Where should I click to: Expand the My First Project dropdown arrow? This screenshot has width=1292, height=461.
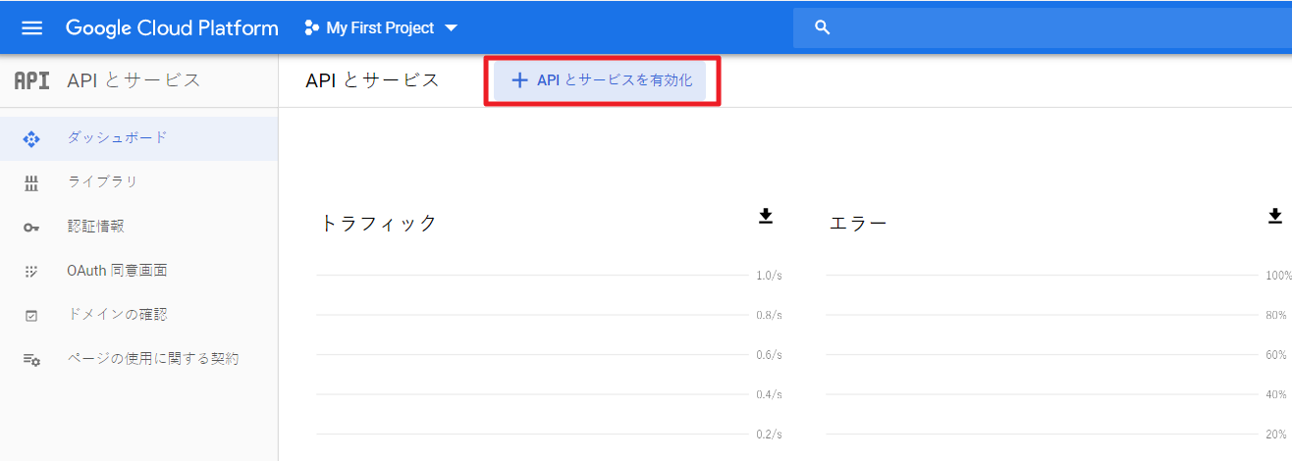[x=452, y=28]
